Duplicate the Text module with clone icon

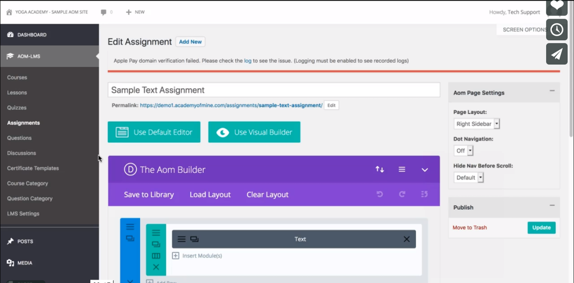point(194,239)
